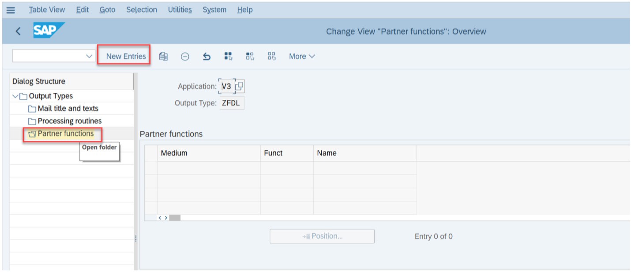Image resolution: width=631 pixels, height=272 pixels.
Task: Click the Position... button
Action: pyautogui.click(x=322, y=236)
